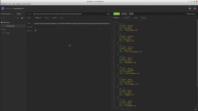Open the Body tab dropdown

[29, 18]
